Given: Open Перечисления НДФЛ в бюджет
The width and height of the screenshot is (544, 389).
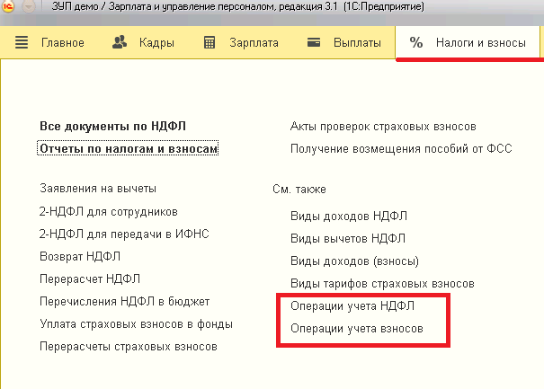Looking at the screenshot, I should click(x=125, y=302).
